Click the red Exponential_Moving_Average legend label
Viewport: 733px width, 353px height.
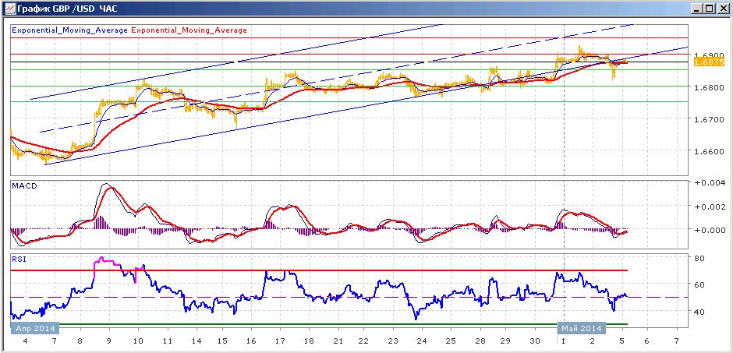(189, 30)
